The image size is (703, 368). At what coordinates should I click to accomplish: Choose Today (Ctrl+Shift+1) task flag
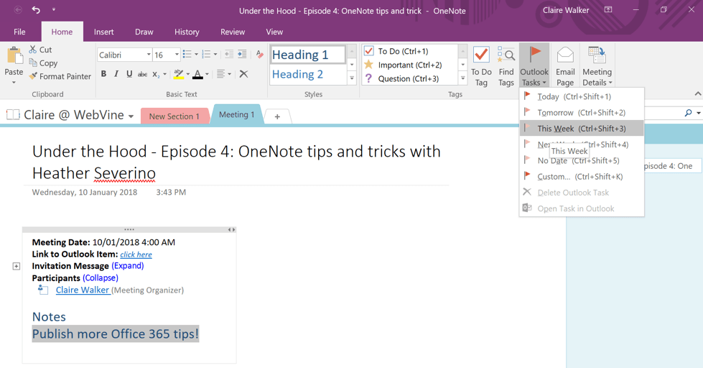click(582, 96)
